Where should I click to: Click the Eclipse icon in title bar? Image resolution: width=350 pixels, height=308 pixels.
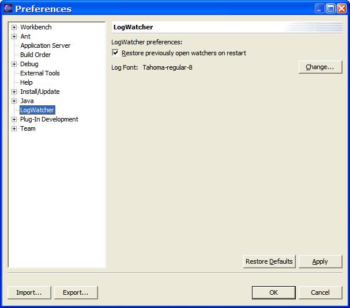tap(8, 9)
